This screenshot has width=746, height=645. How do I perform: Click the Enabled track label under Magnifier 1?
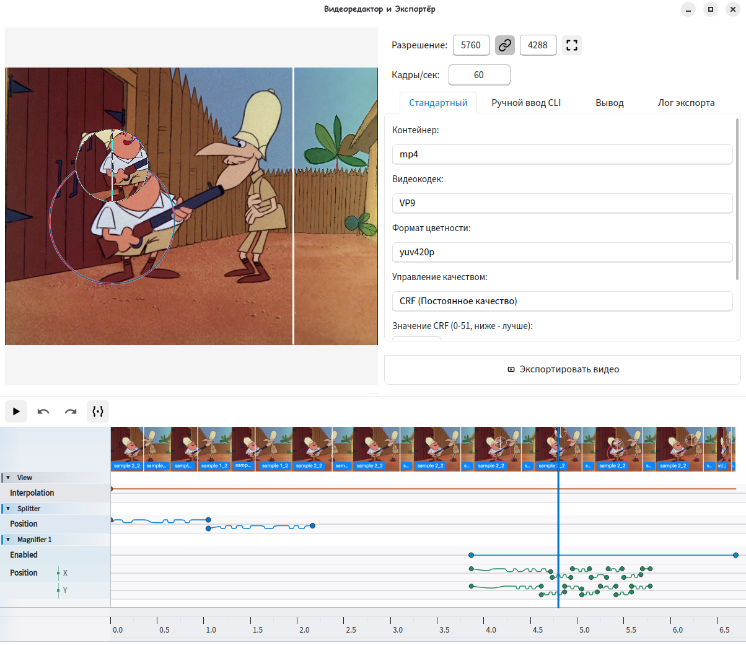(24, 555)
